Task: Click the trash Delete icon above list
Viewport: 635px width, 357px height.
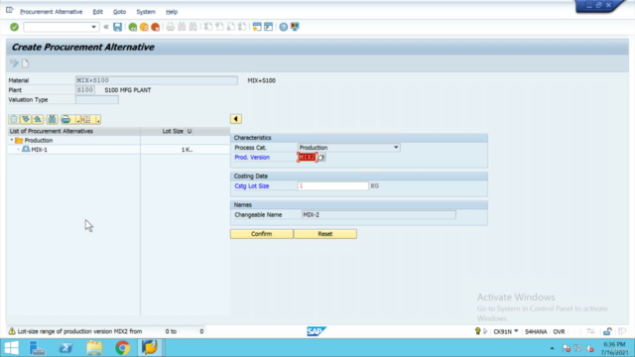Action: tap(14, 119)
